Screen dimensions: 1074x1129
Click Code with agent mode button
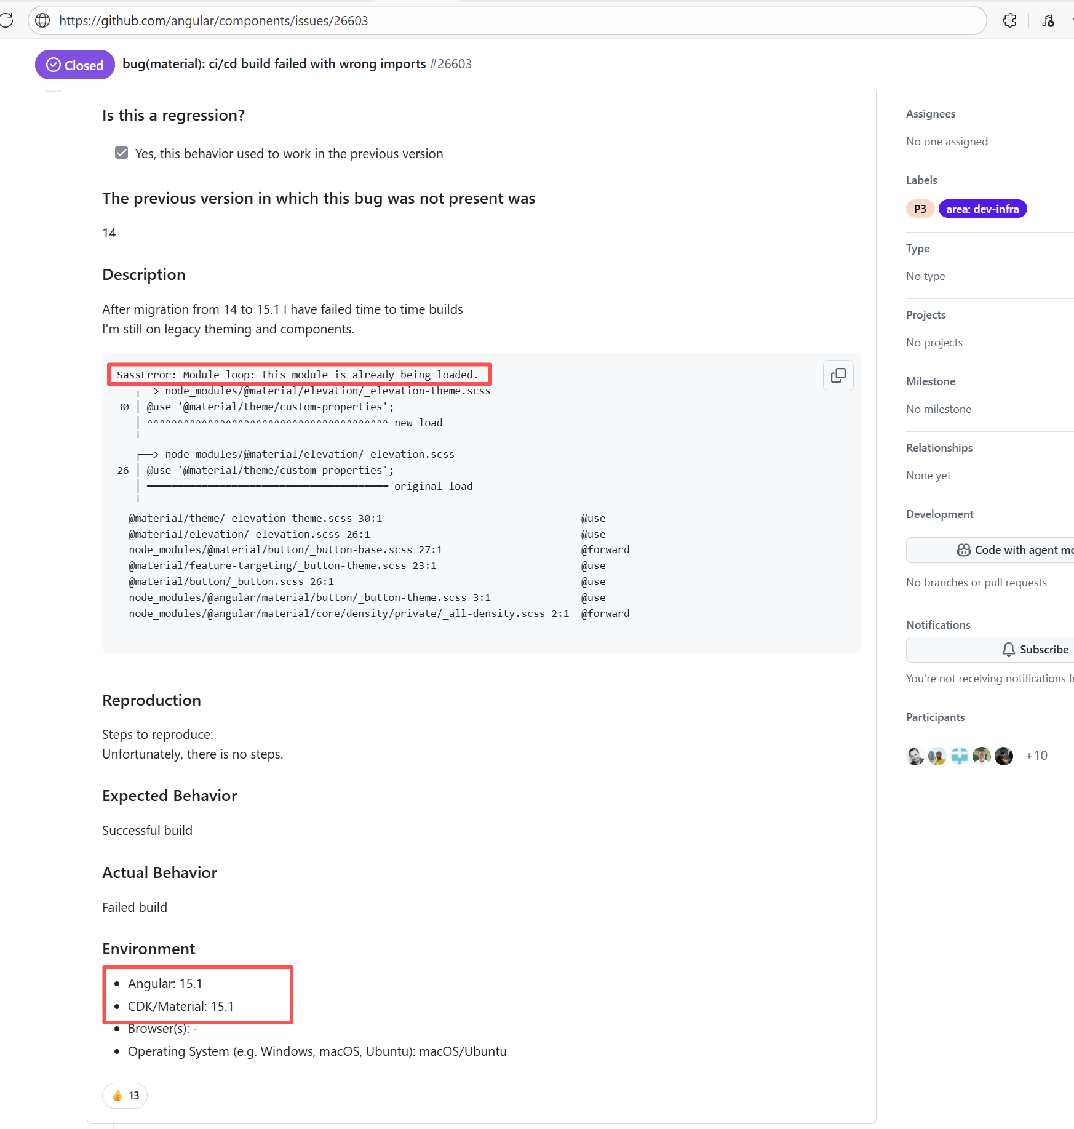(1015, 550)
